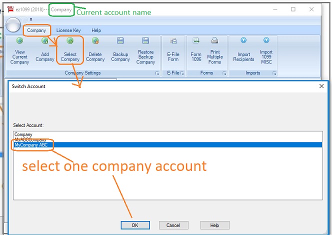Switch to the Company ribbon tab
This screenshot has height=235, width=332.
pyautogui.click(x=36, y=30)
